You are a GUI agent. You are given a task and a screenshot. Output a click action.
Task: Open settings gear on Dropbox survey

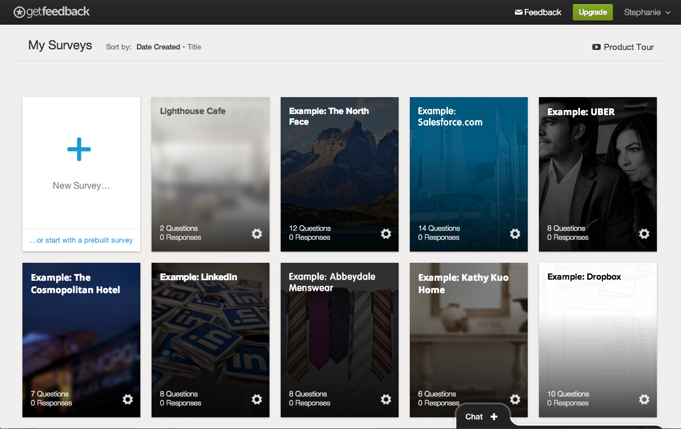[x=644, y=399]
